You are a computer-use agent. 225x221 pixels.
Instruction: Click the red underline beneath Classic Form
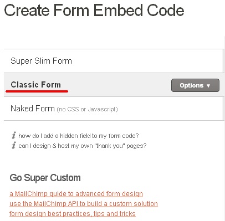pos(37,91)
